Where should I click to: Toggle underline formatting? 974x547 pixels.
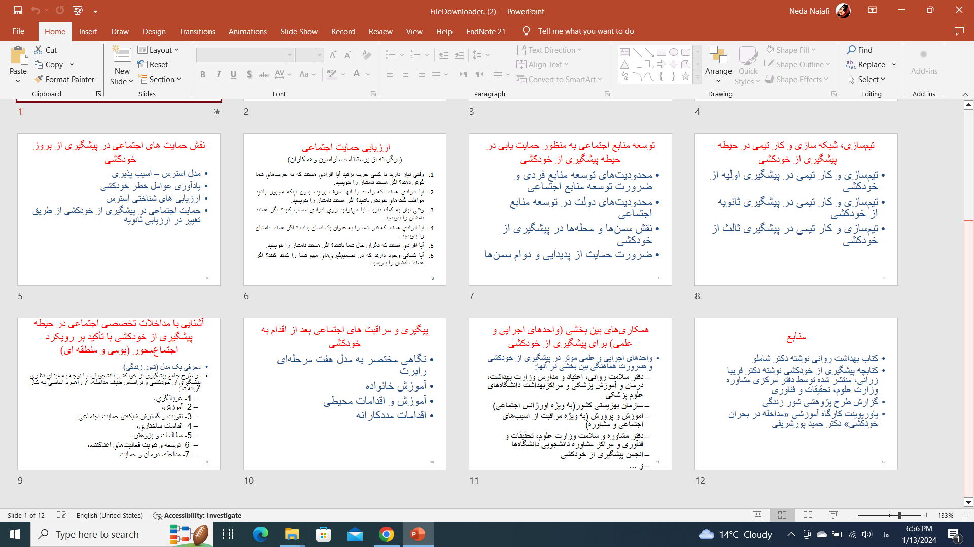pyautogui.click(x=233, y=74)
